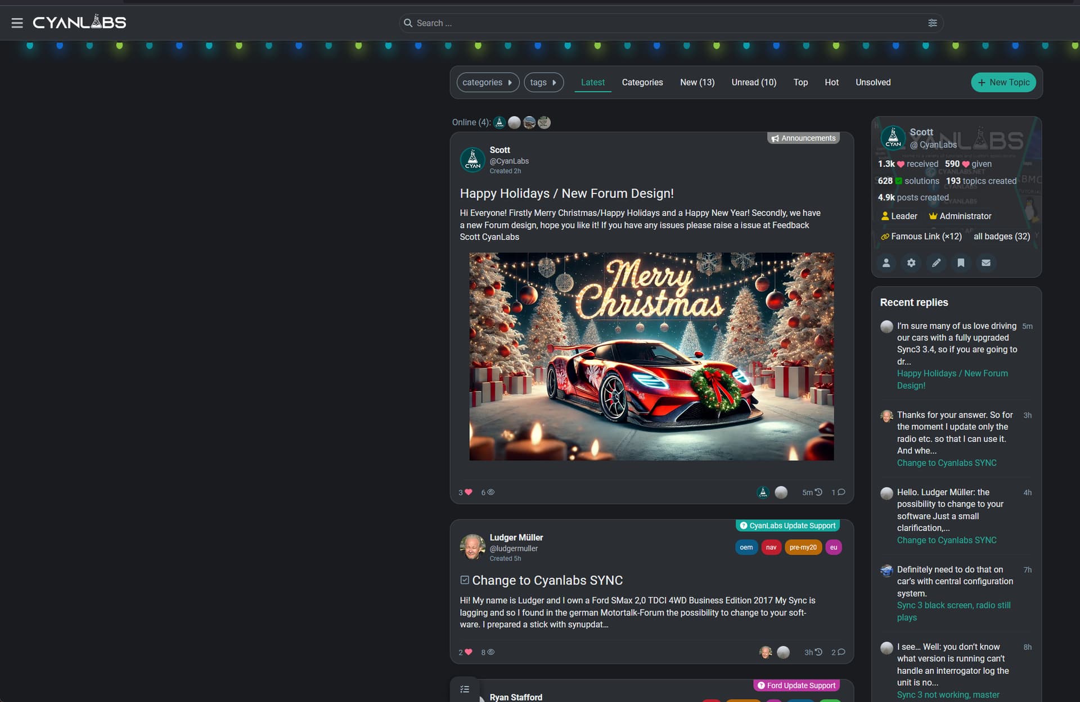Click the reply bubble on Change to Cyanlabs SYNC
This screenshot has width=1080, height=702.
[x=841, y=652]
